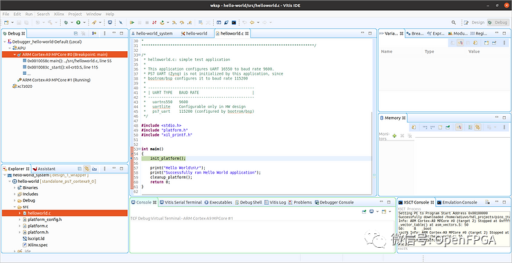The height and width of the screenshot is (263, 512).
Task: Expand the Binaries folder in Explorer
Action: point(15,188)
